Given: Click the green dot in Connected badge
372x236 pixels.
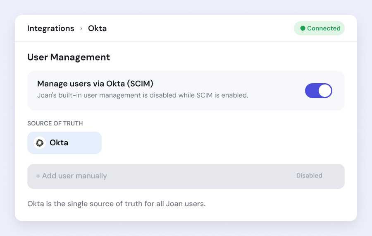Looking at the screenshot, I should coord(303,28).
